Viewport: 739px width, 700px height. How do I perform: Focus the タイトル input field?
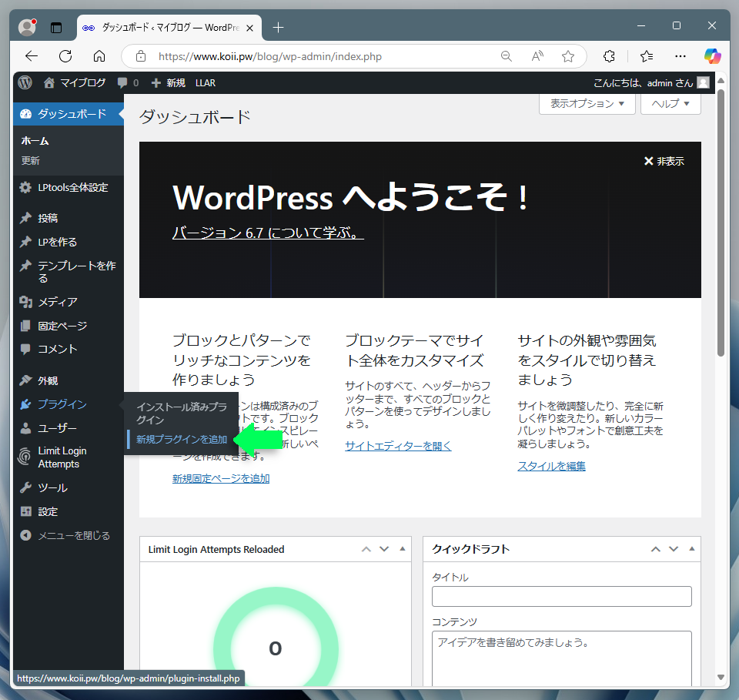pos(561,596)
